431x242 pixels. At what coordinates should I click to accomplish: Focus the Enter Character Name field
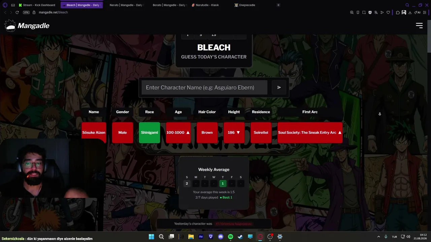point(204,87)
